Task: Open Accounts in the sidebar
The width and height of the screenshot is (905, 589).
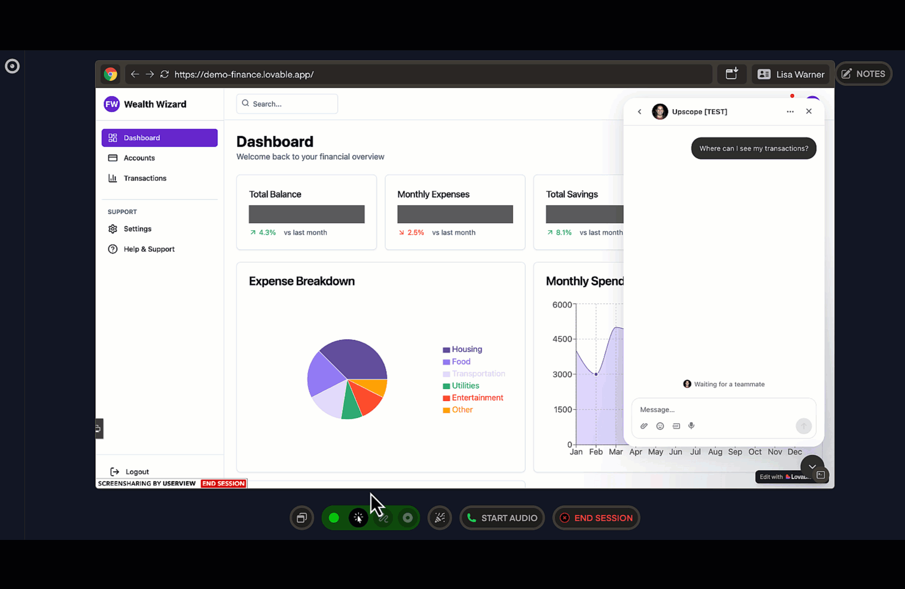Action: pos(139,158)
